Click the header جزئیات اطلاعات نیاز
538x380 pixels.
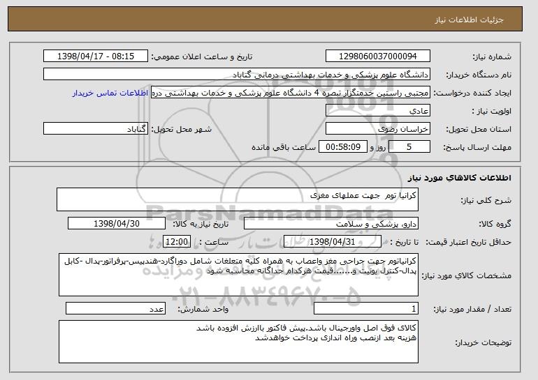(x=469, y=20)
